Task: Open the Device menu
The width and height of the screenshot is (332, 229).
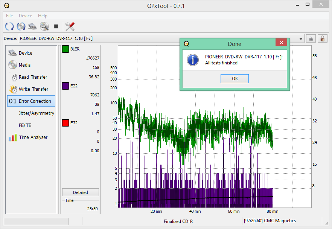Action: (x=26, y=16)
